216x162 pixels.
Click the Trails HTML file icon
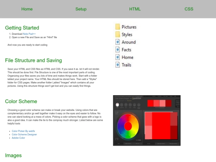point(118,65)
